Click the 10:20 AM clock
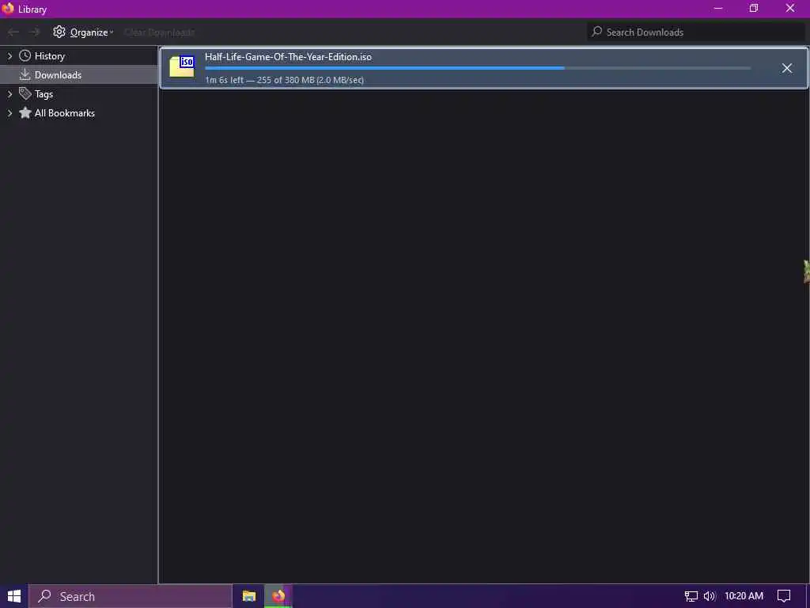810x608 pixels. 744,596
